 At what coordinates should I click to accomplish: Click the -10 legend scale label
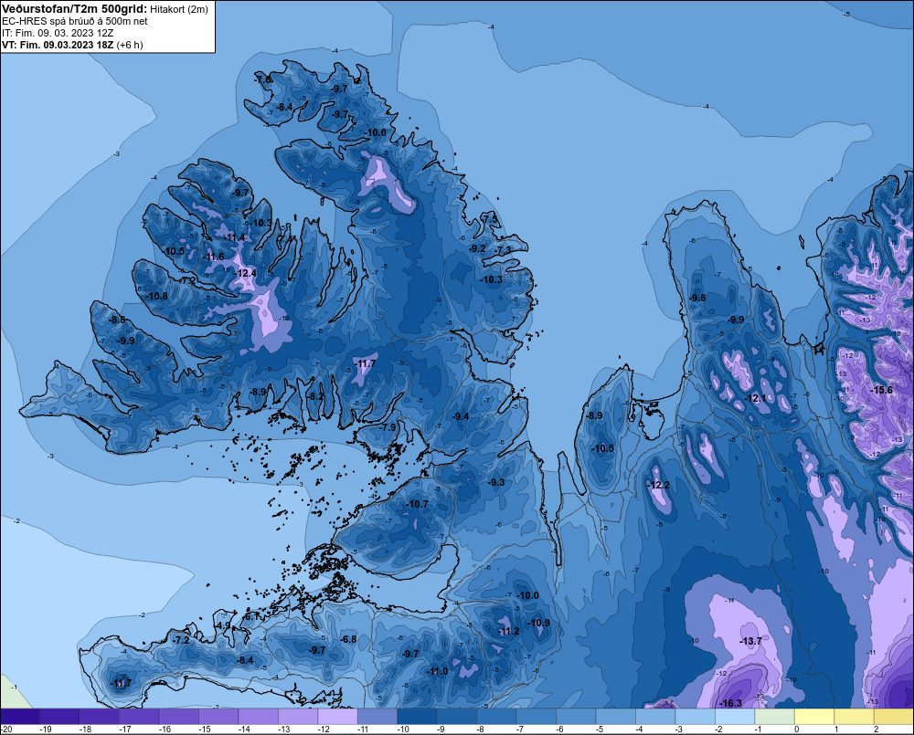[x=403, y=730]
